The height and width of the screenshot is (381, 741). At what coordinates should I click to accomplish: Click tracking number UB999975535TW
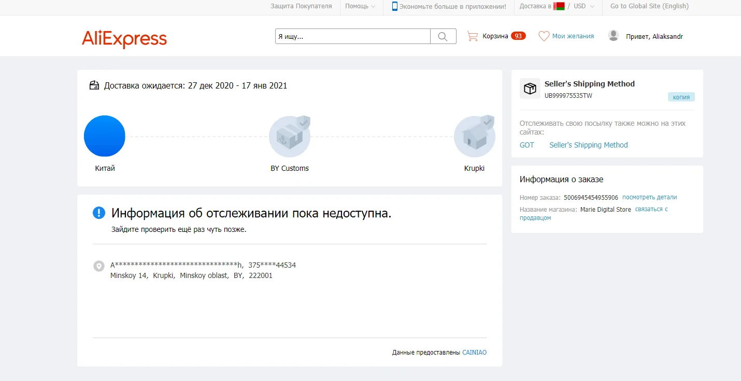568,96
